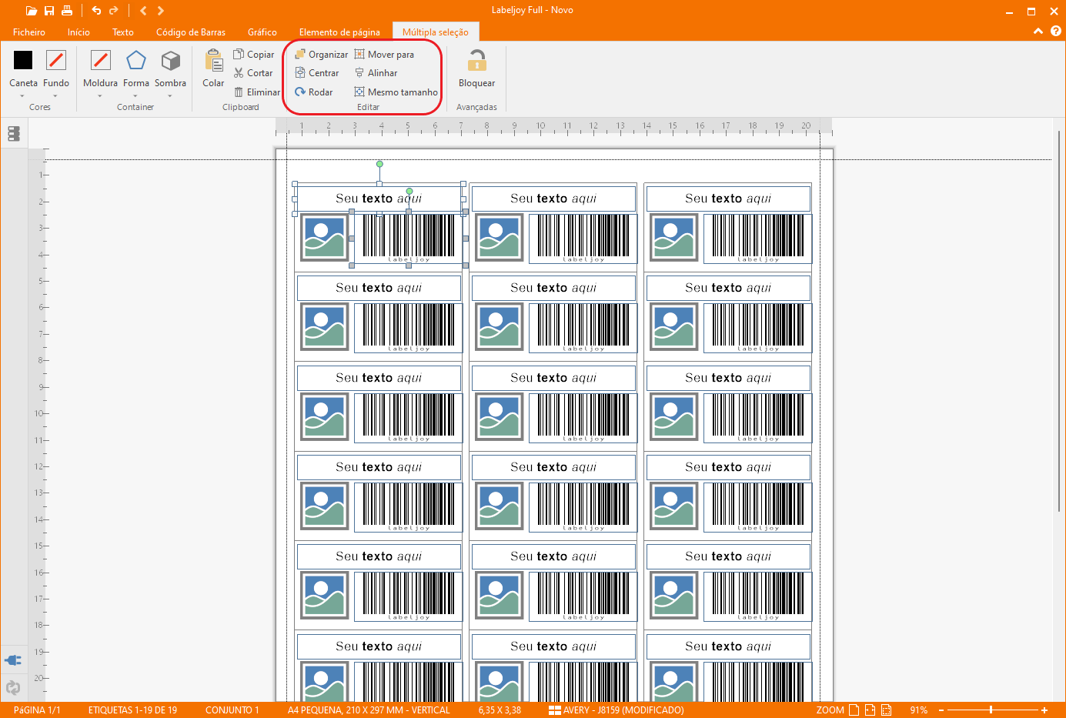1066x718 pixels.
Task: Increase zoom with the plus button
Action: click(1044, 710)
